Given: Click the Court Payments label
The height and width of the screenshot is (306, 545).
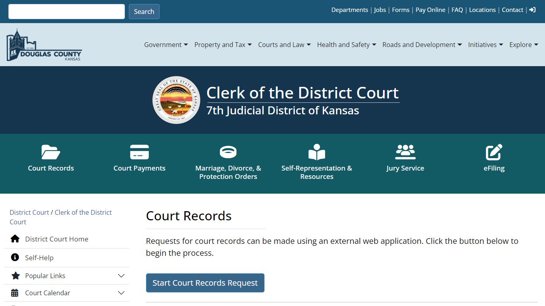Looking at the screenshot, I should point(139,168).
